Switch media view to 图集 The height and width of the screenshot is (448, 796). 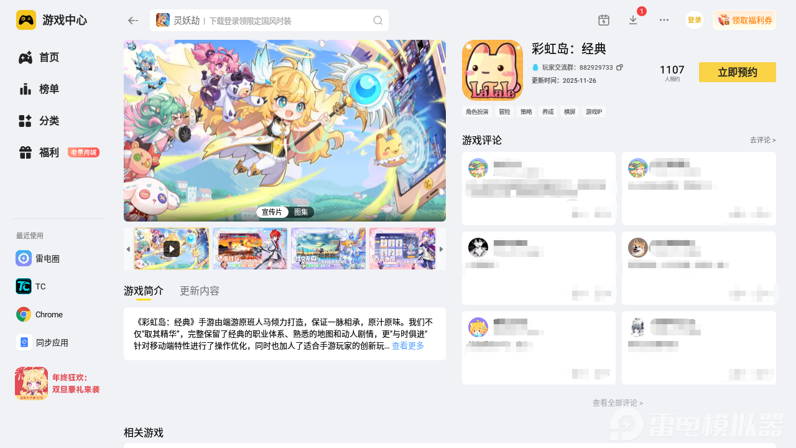pos(301,212)
